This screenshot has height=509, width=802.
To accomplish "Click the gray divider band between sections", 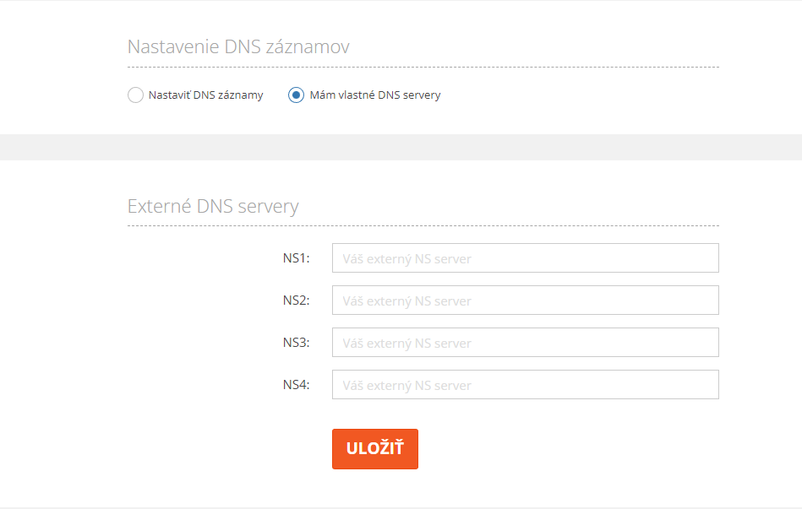I will tap(401, 147).
